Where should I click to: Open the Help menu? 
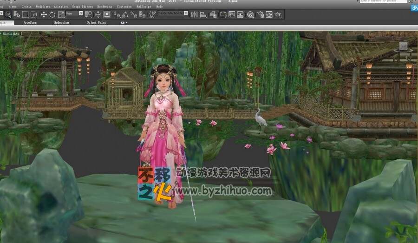click(x=159, y=7)
